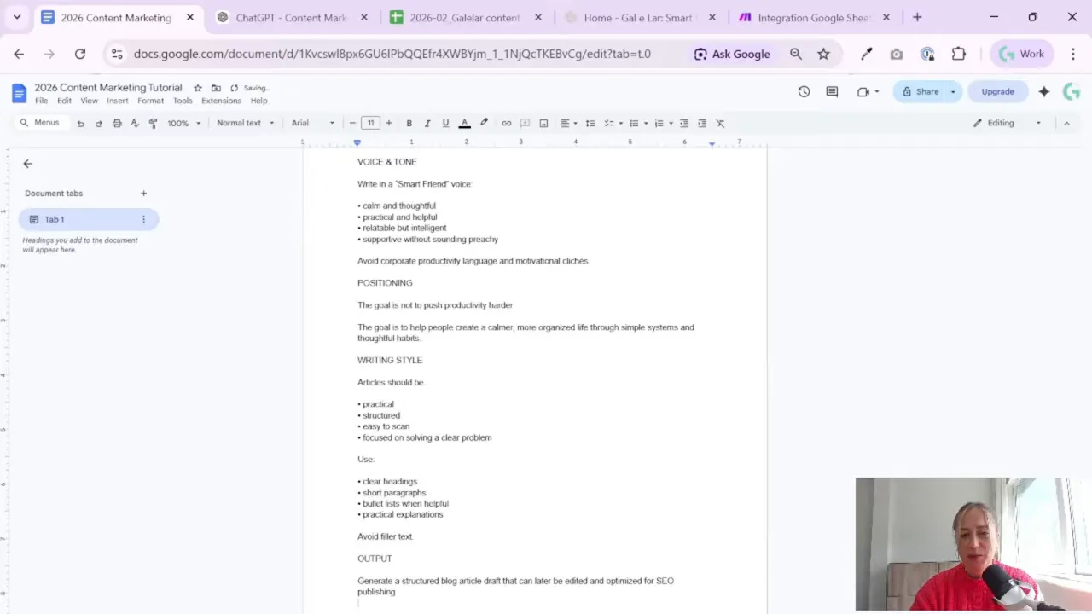
Task: Clear formatting from selected text
Action: pyautogui.click(x=720, y=123)
